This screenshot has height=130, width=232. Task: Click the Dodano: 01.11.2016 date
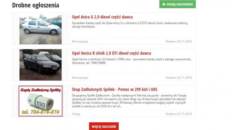click(179, 114)
